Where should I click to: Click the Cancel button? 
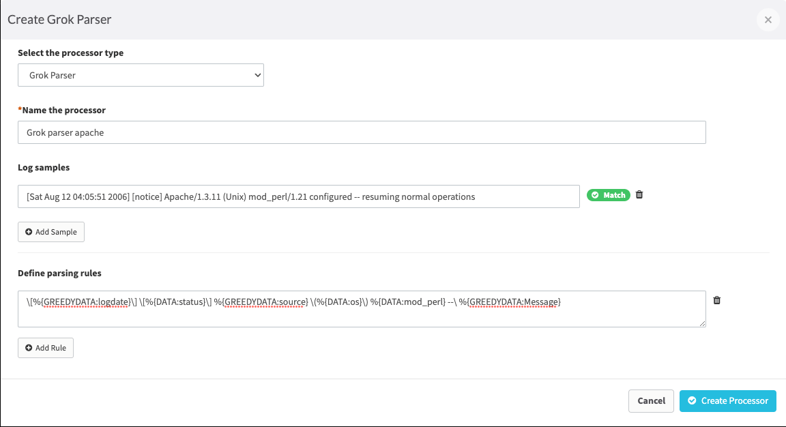651,400
